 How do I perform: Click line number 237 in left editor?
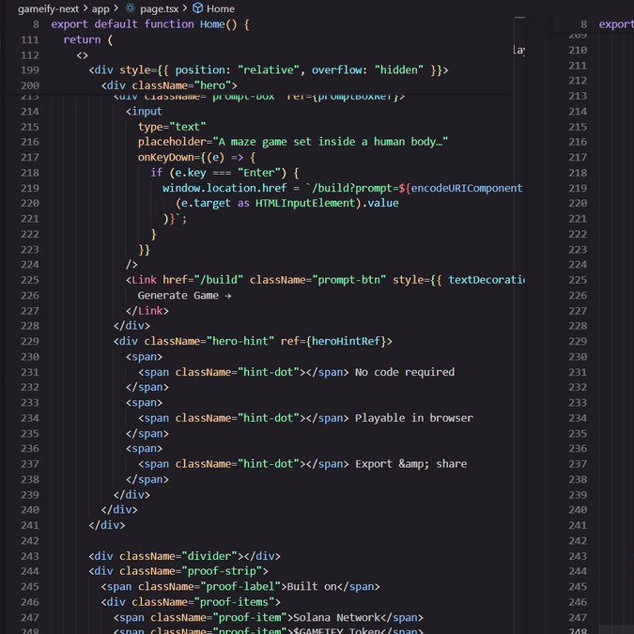click(x=30, y=464)
